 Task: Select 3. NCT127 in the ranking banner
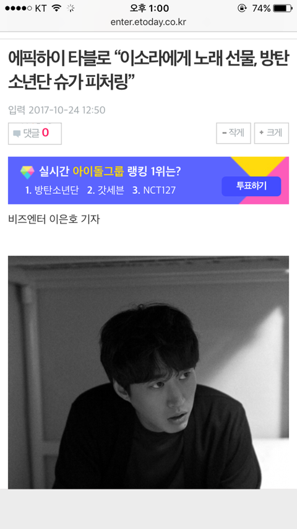(x=154, y=190)
